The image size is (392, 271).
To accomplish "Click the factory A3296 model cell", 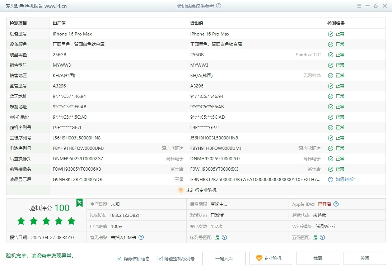I will coord(59,86).
